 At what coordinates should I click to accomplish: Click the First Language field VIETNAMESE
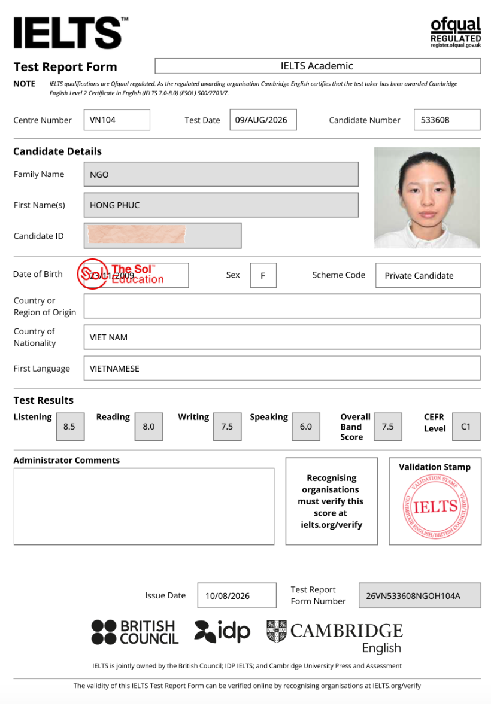click(282, 369)
